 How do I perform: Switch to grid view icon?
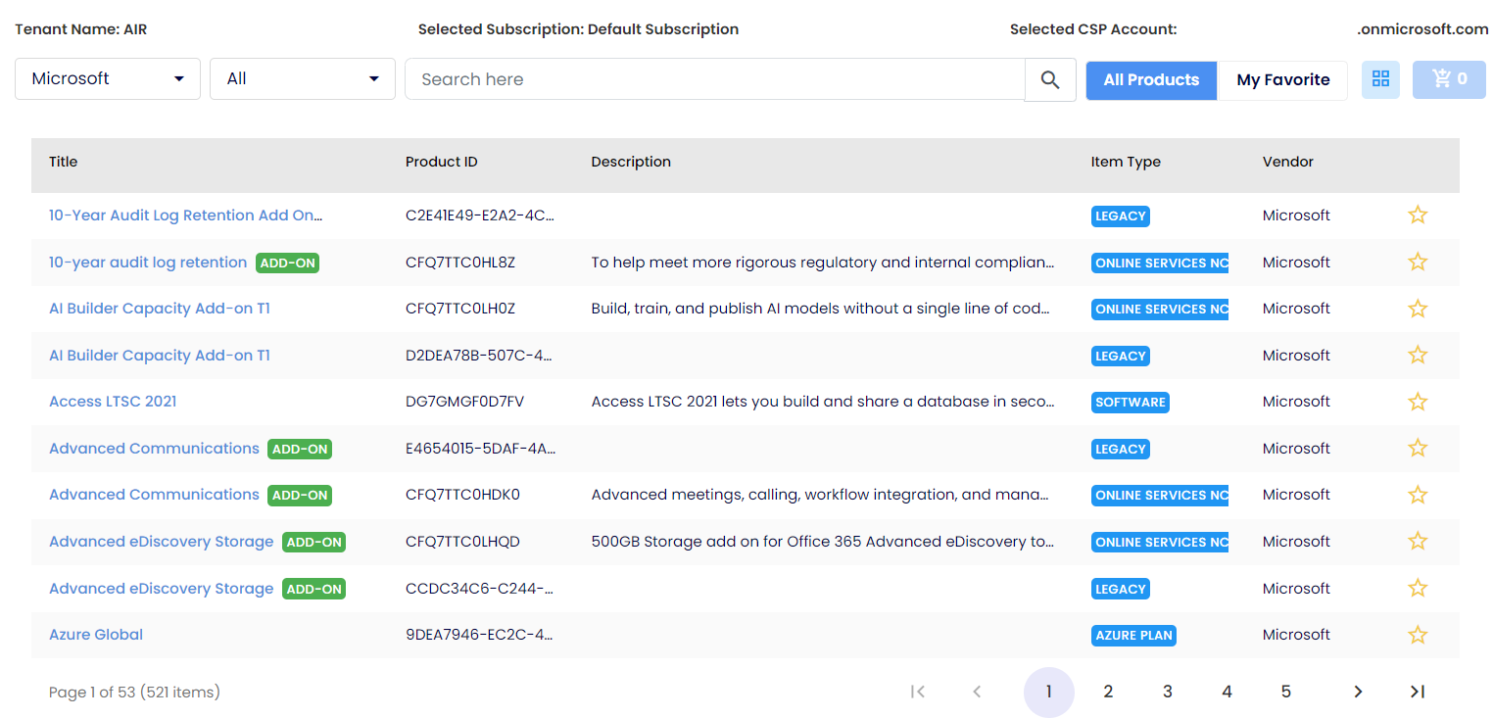(1380, 79)
